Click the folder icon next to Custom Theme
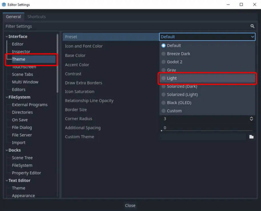 (251, 137)
